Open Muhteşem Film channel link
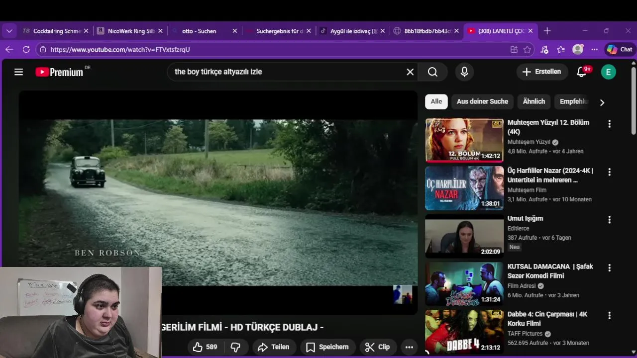The height and width of the screenshot is (358, 637). (x=527, y=190)
